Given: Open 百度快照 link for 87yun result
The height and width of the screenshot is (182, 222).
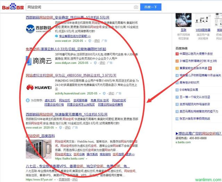Looking at the screenshot, I should click(x=64, y=180).
